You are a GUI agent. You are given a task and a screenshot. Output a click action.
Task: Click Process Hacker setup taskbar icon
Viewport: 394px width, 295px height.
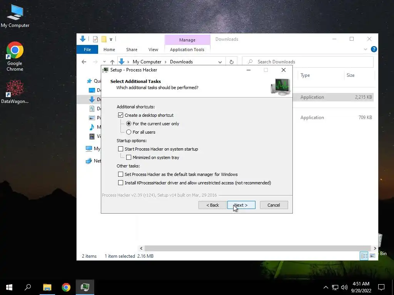click(x=85, y=287)
